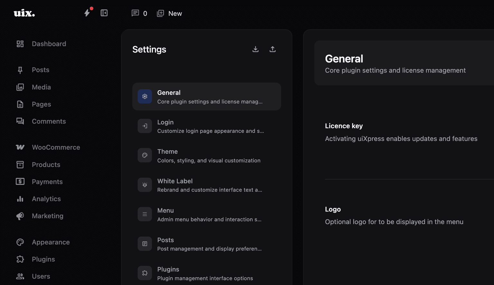The image size is (494, 285).
Task: Click the New button in the top bar
Action: [x=169, y=13]
